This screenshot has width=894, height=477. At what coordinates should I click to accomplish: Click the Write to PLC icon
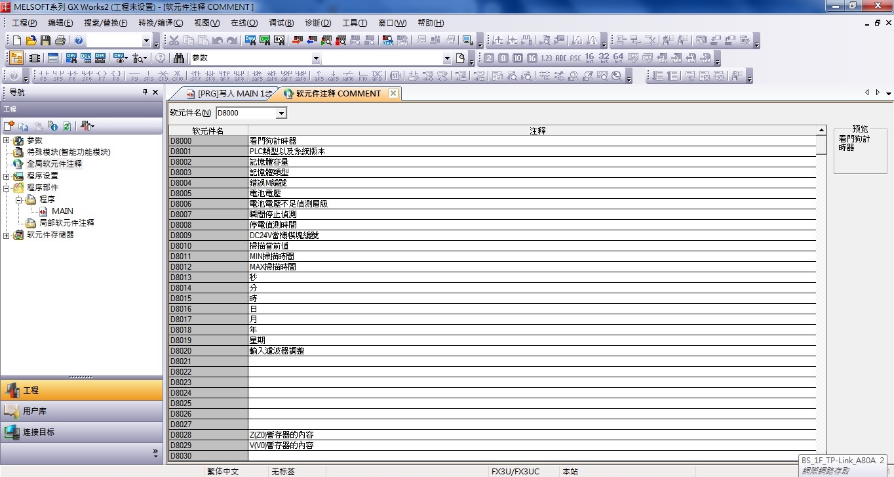[297, 41]
